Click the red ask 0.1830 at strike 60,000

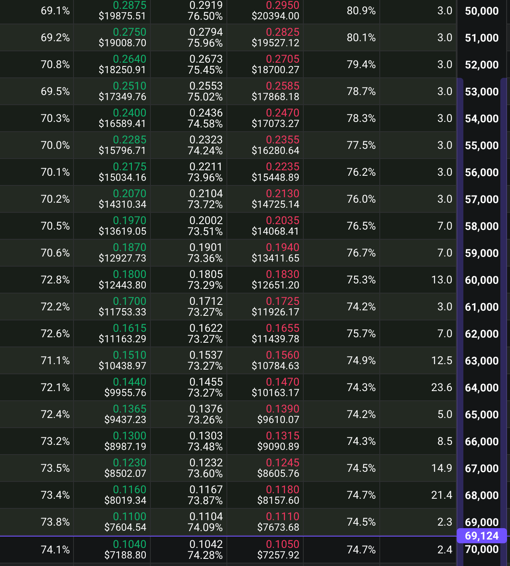[x=283, y=274]
